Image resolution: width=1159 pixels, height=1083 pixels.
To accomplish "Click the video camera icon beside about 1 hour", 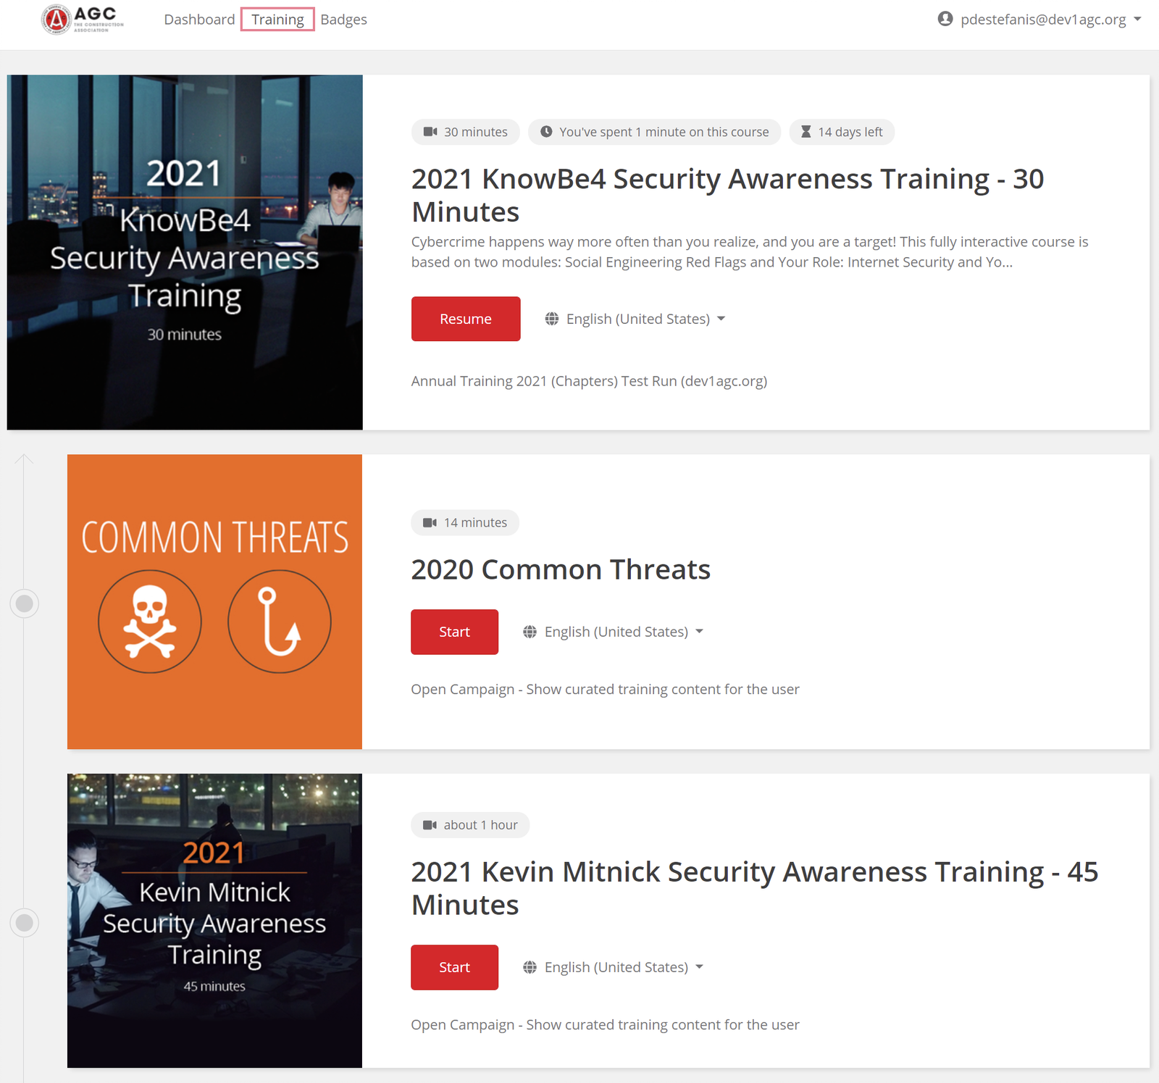I will coord(430,825).
